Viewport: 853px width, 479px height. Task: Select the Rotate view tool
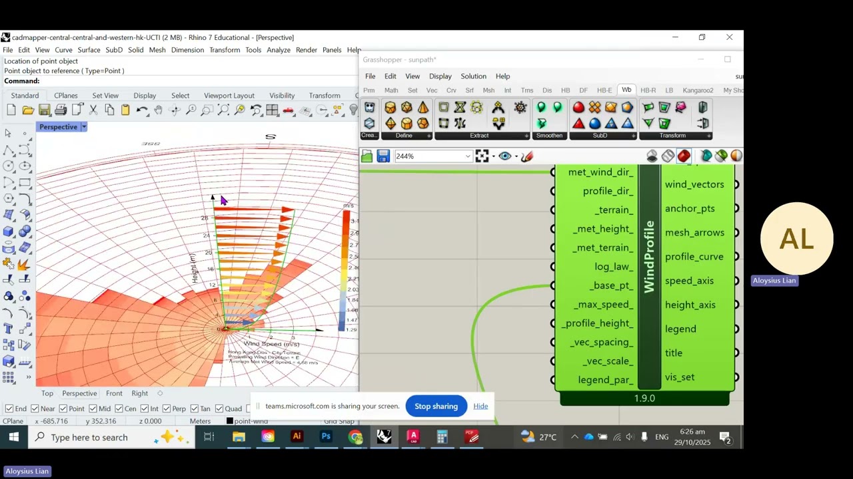(175, 110)
